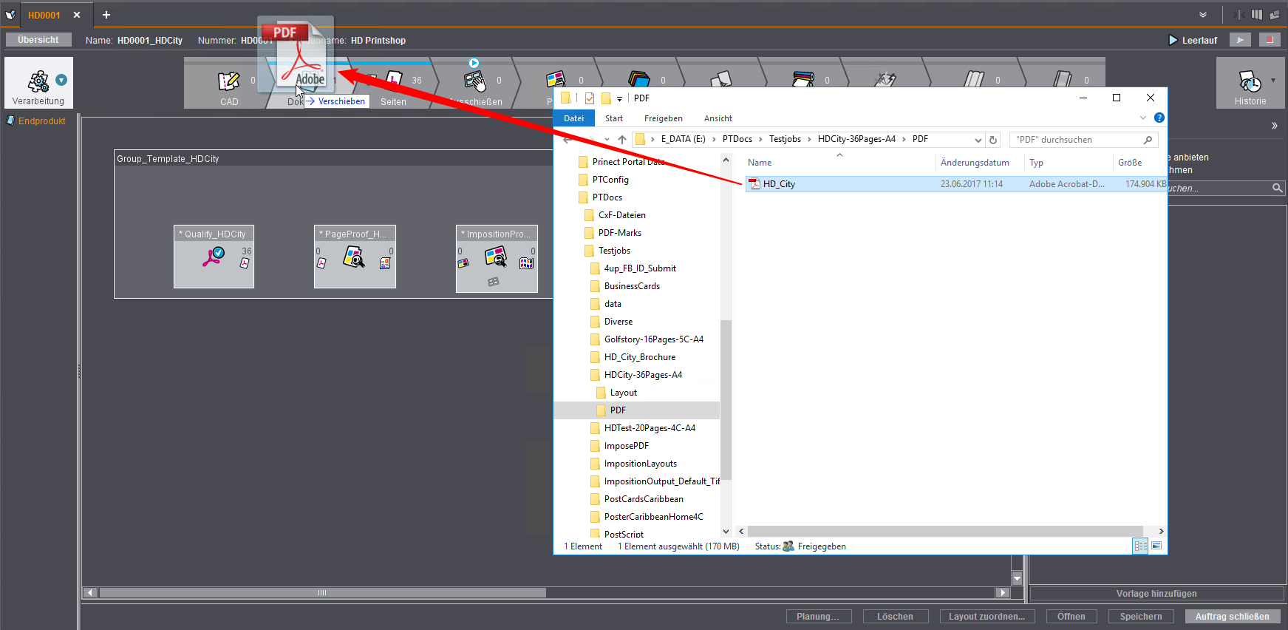Click the Öffnen button
1288x630 pixels.
(1071, 617)
